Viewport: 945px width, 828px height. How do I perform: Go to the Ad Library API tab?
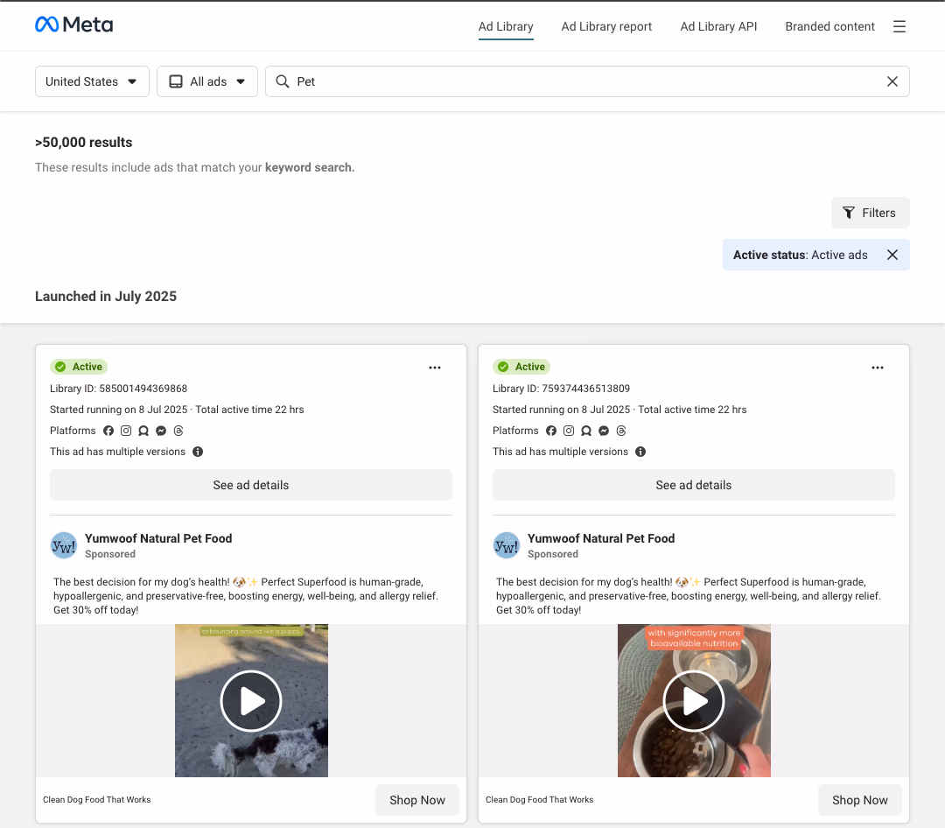(x=718, y=26)
